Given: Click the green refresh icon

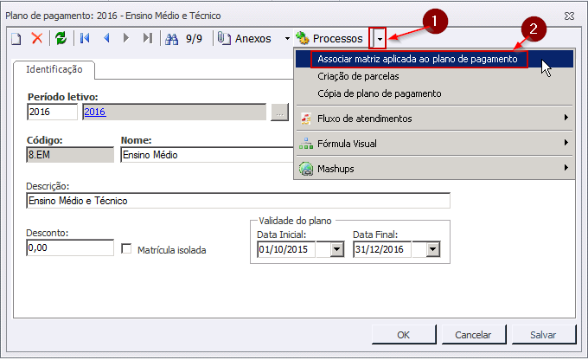Looking at the screenshot, I should pyautogui.click(x=61, y=38).
